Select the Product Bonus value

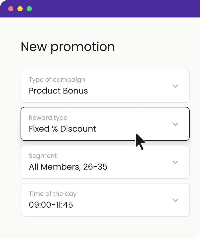[x=58, y=91]
